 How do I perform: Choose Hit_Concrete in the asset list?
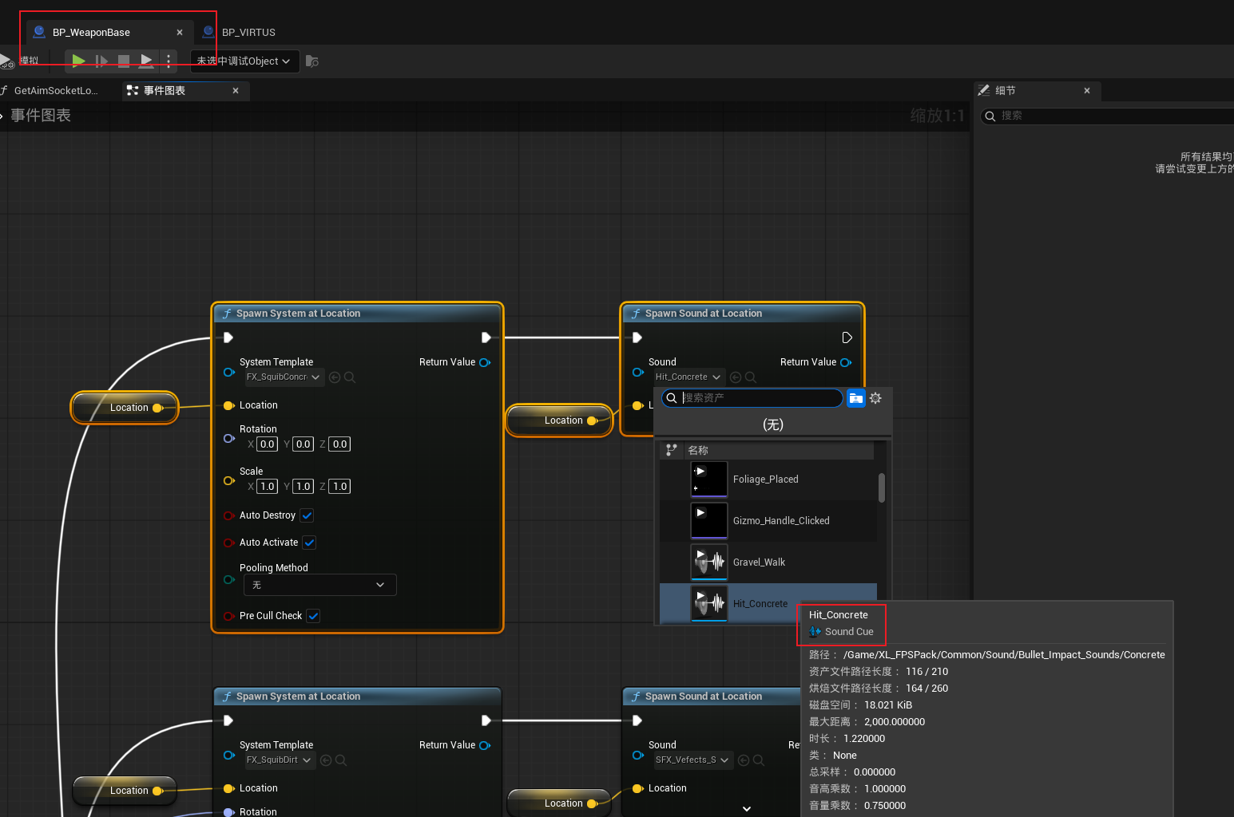[x=768, y=604]
